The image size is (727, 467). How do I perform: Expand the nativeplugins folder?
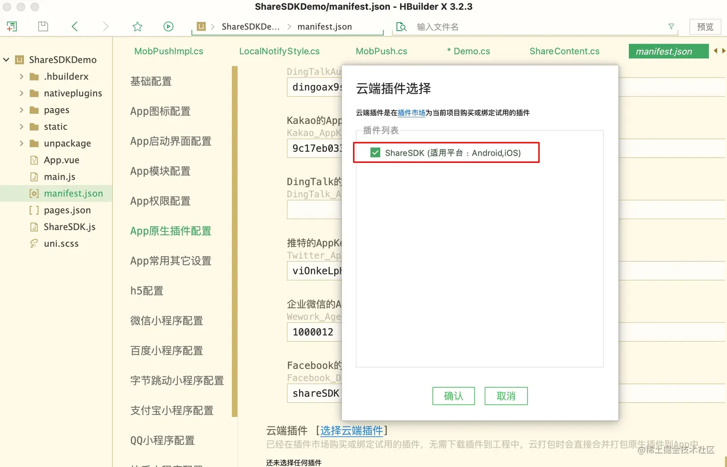[21, 93]
